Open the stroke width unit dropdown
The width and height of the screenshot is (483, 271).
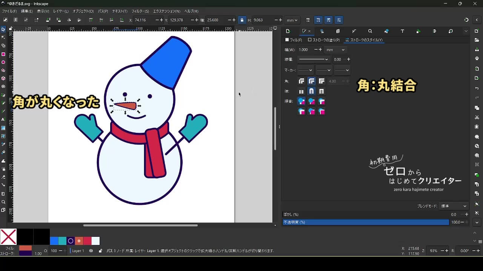[335, 50]
